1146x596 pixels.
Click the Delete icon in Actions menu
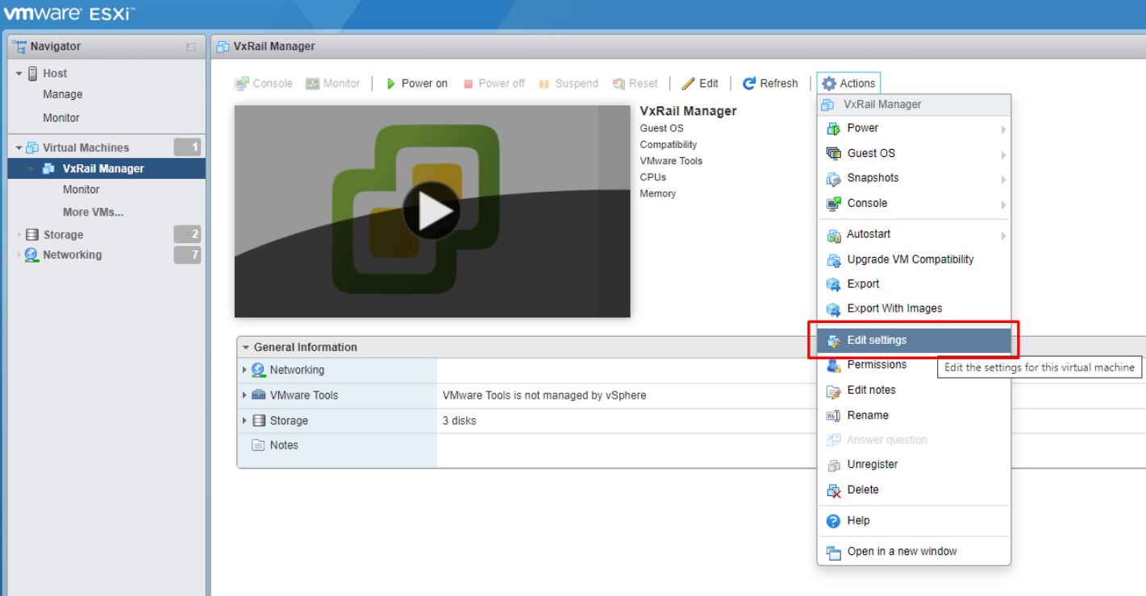833,490
